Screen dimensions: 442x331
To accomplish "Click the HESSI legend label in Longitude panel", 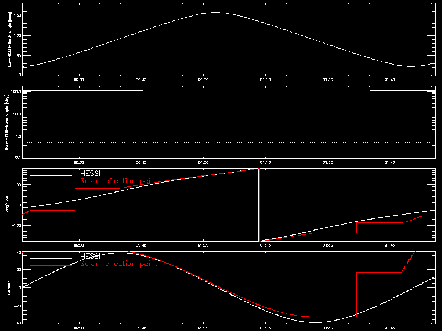I will click(x=90, y=173).
